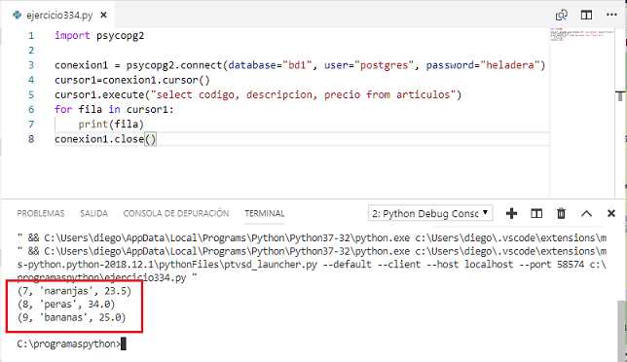627x362 pixels.
Task: Select the ejercicio334.py tab
Action: [60, 15]
